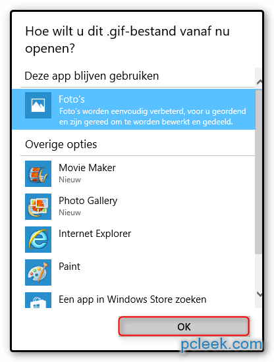Click the Movie Maker film reel icon
The height and width of the screenshot is (362, 274).
(x=38, y=174)
